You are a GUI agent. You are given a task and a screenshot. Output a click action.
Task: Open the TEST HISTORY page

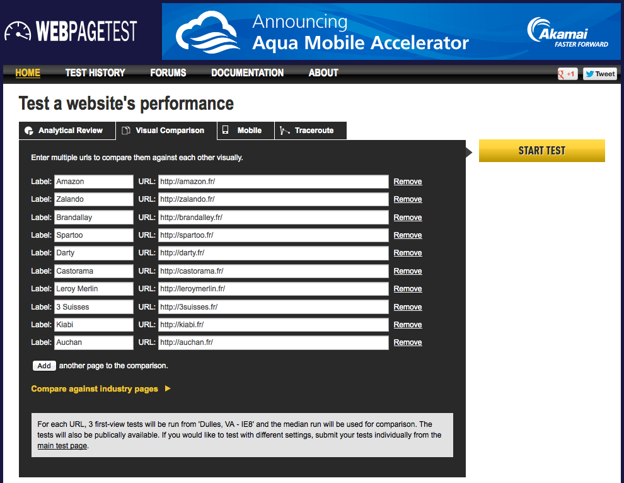[x=95, y=73]
